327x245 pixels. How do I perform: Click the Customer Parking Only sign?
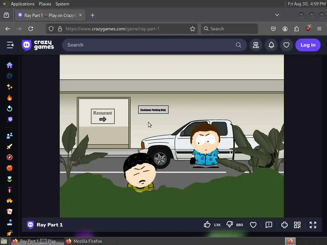[153, 110]
